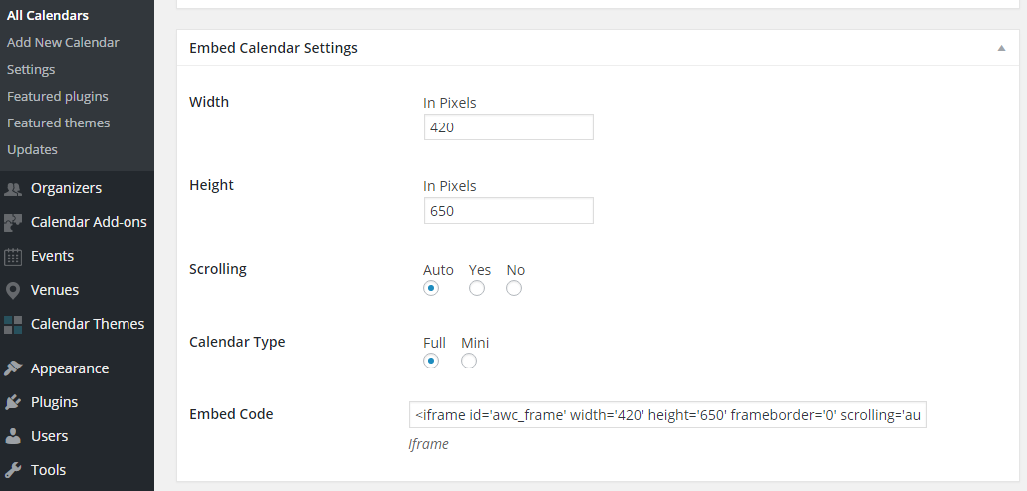The width and height of the screenshot is (1027, 491).
Task: Set Scrolling to Yes
Action: point(477,288)
